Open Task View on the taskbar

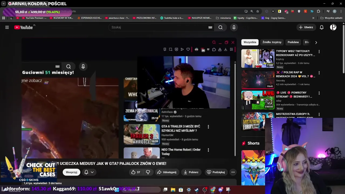tap(165, 190)
